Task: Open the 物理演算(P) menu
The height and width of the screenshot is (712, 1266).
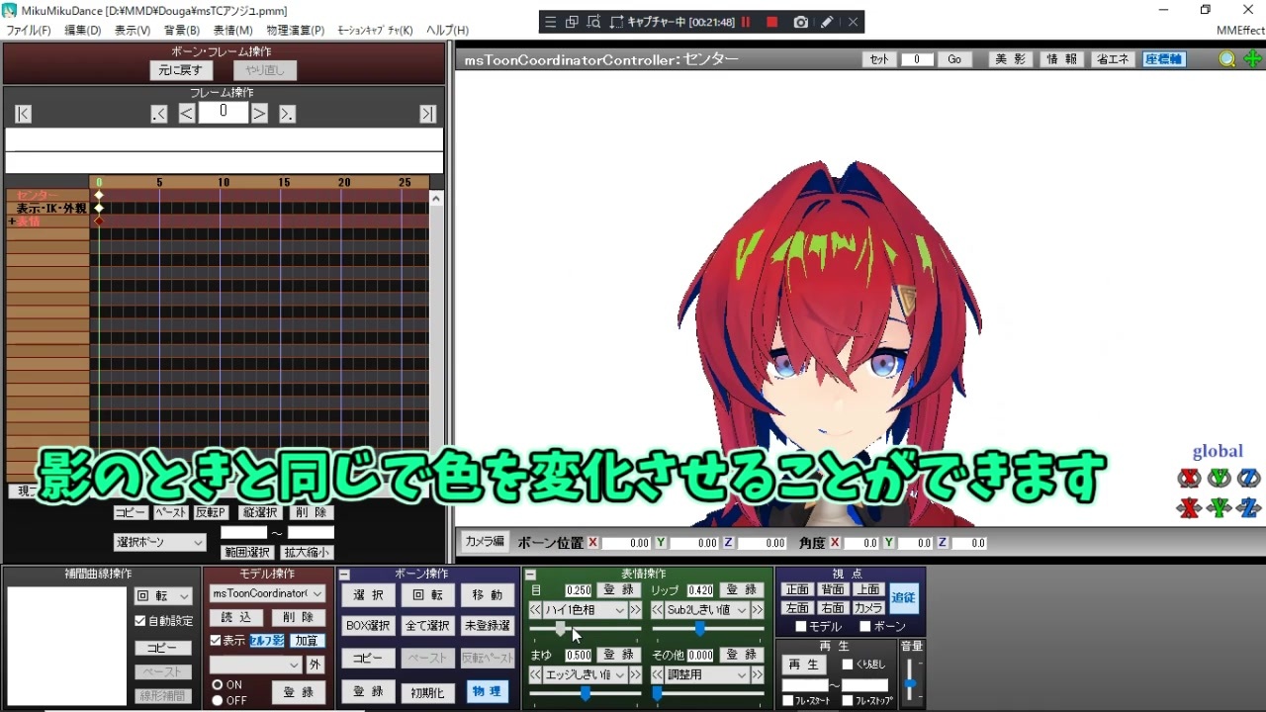Action: point(295,31)
